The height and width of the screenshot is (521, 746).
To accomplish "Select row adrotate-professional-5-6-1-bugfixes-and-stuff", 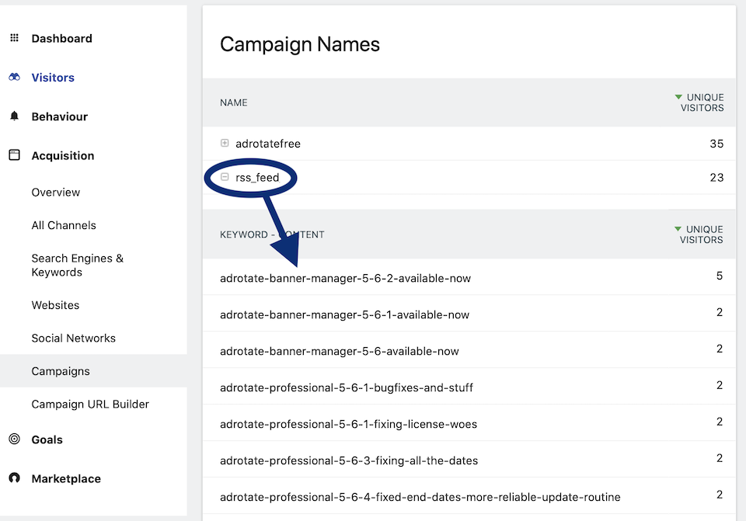I will point(469,386).
